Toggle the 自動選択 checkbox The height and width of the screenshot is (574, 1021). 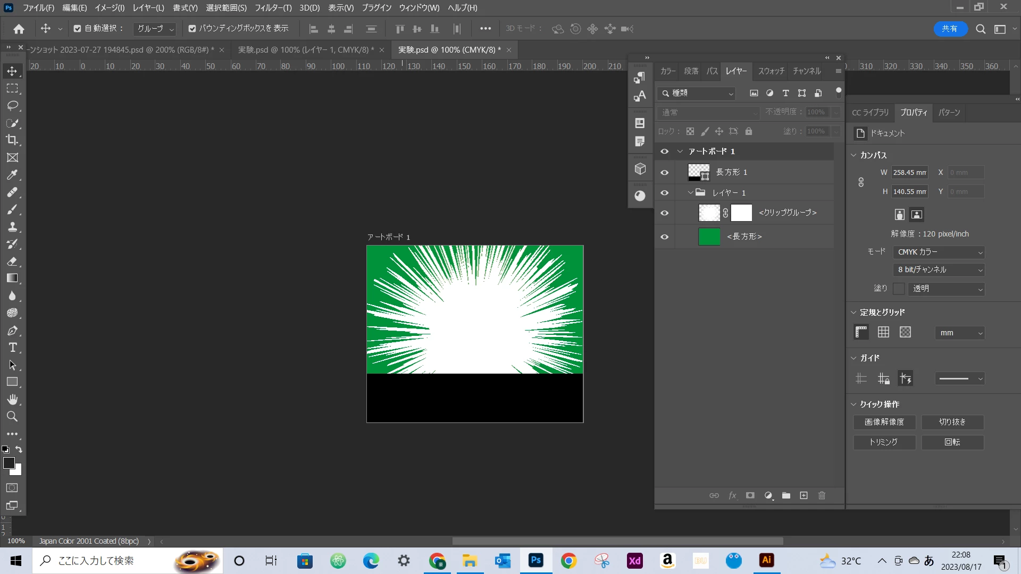[x=78, y=29]
